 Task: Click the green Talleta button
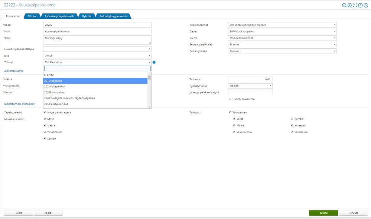coord(323,213)
